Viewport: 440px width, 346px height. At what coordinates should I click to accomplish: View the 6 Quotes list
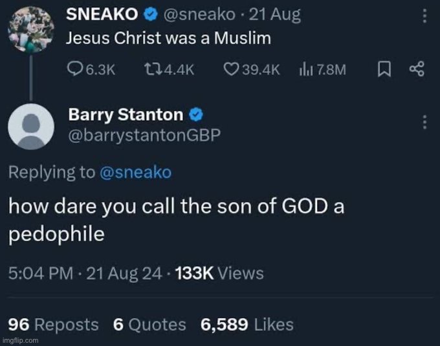pyautogui.click(x=149, y=324)
